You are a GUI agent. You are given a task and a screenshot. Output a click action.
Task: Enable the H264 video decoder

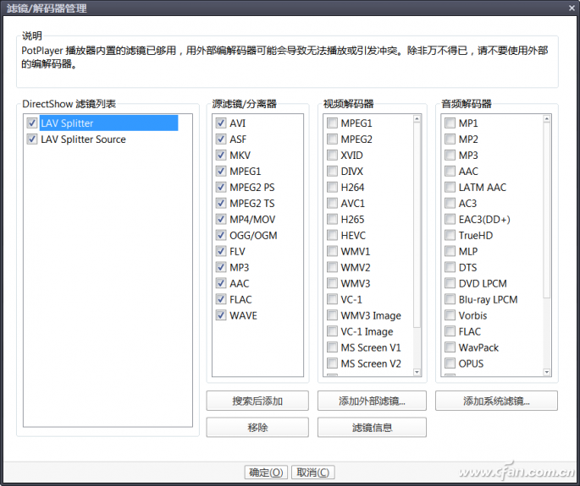click(332, 188)
